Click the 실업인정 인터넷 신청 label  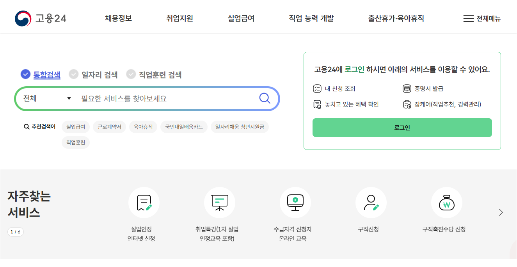coord(141,234)
